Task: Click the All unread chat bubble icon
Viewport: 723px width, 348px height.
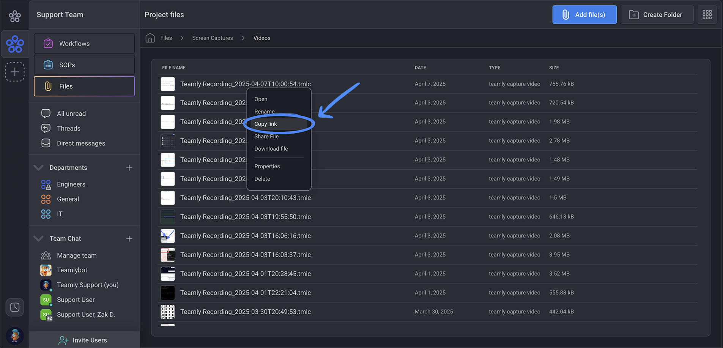Action: click(x=46, y=113)
